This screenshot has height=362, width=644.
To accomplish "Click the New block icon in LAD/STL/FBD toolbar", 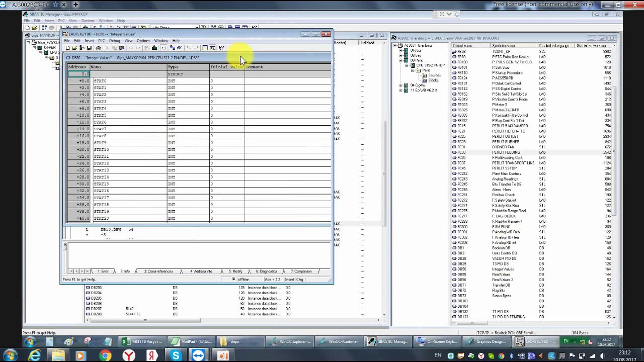I will [67, 48].
